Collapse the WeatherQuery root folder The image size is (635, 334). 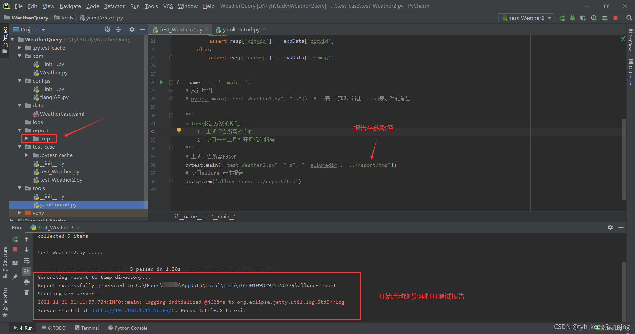pos(13,39)
